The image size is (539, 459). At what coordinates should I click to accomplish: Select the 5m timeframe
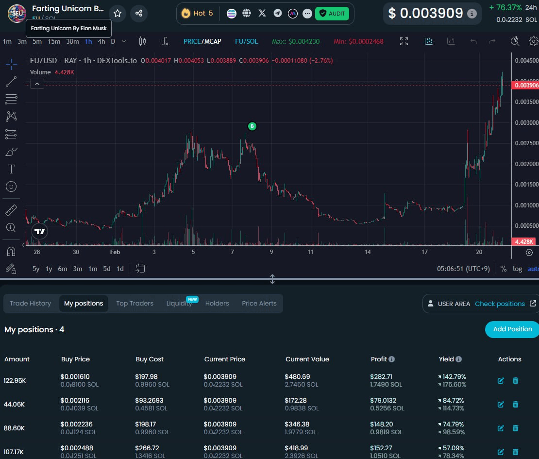click(37, 42)
